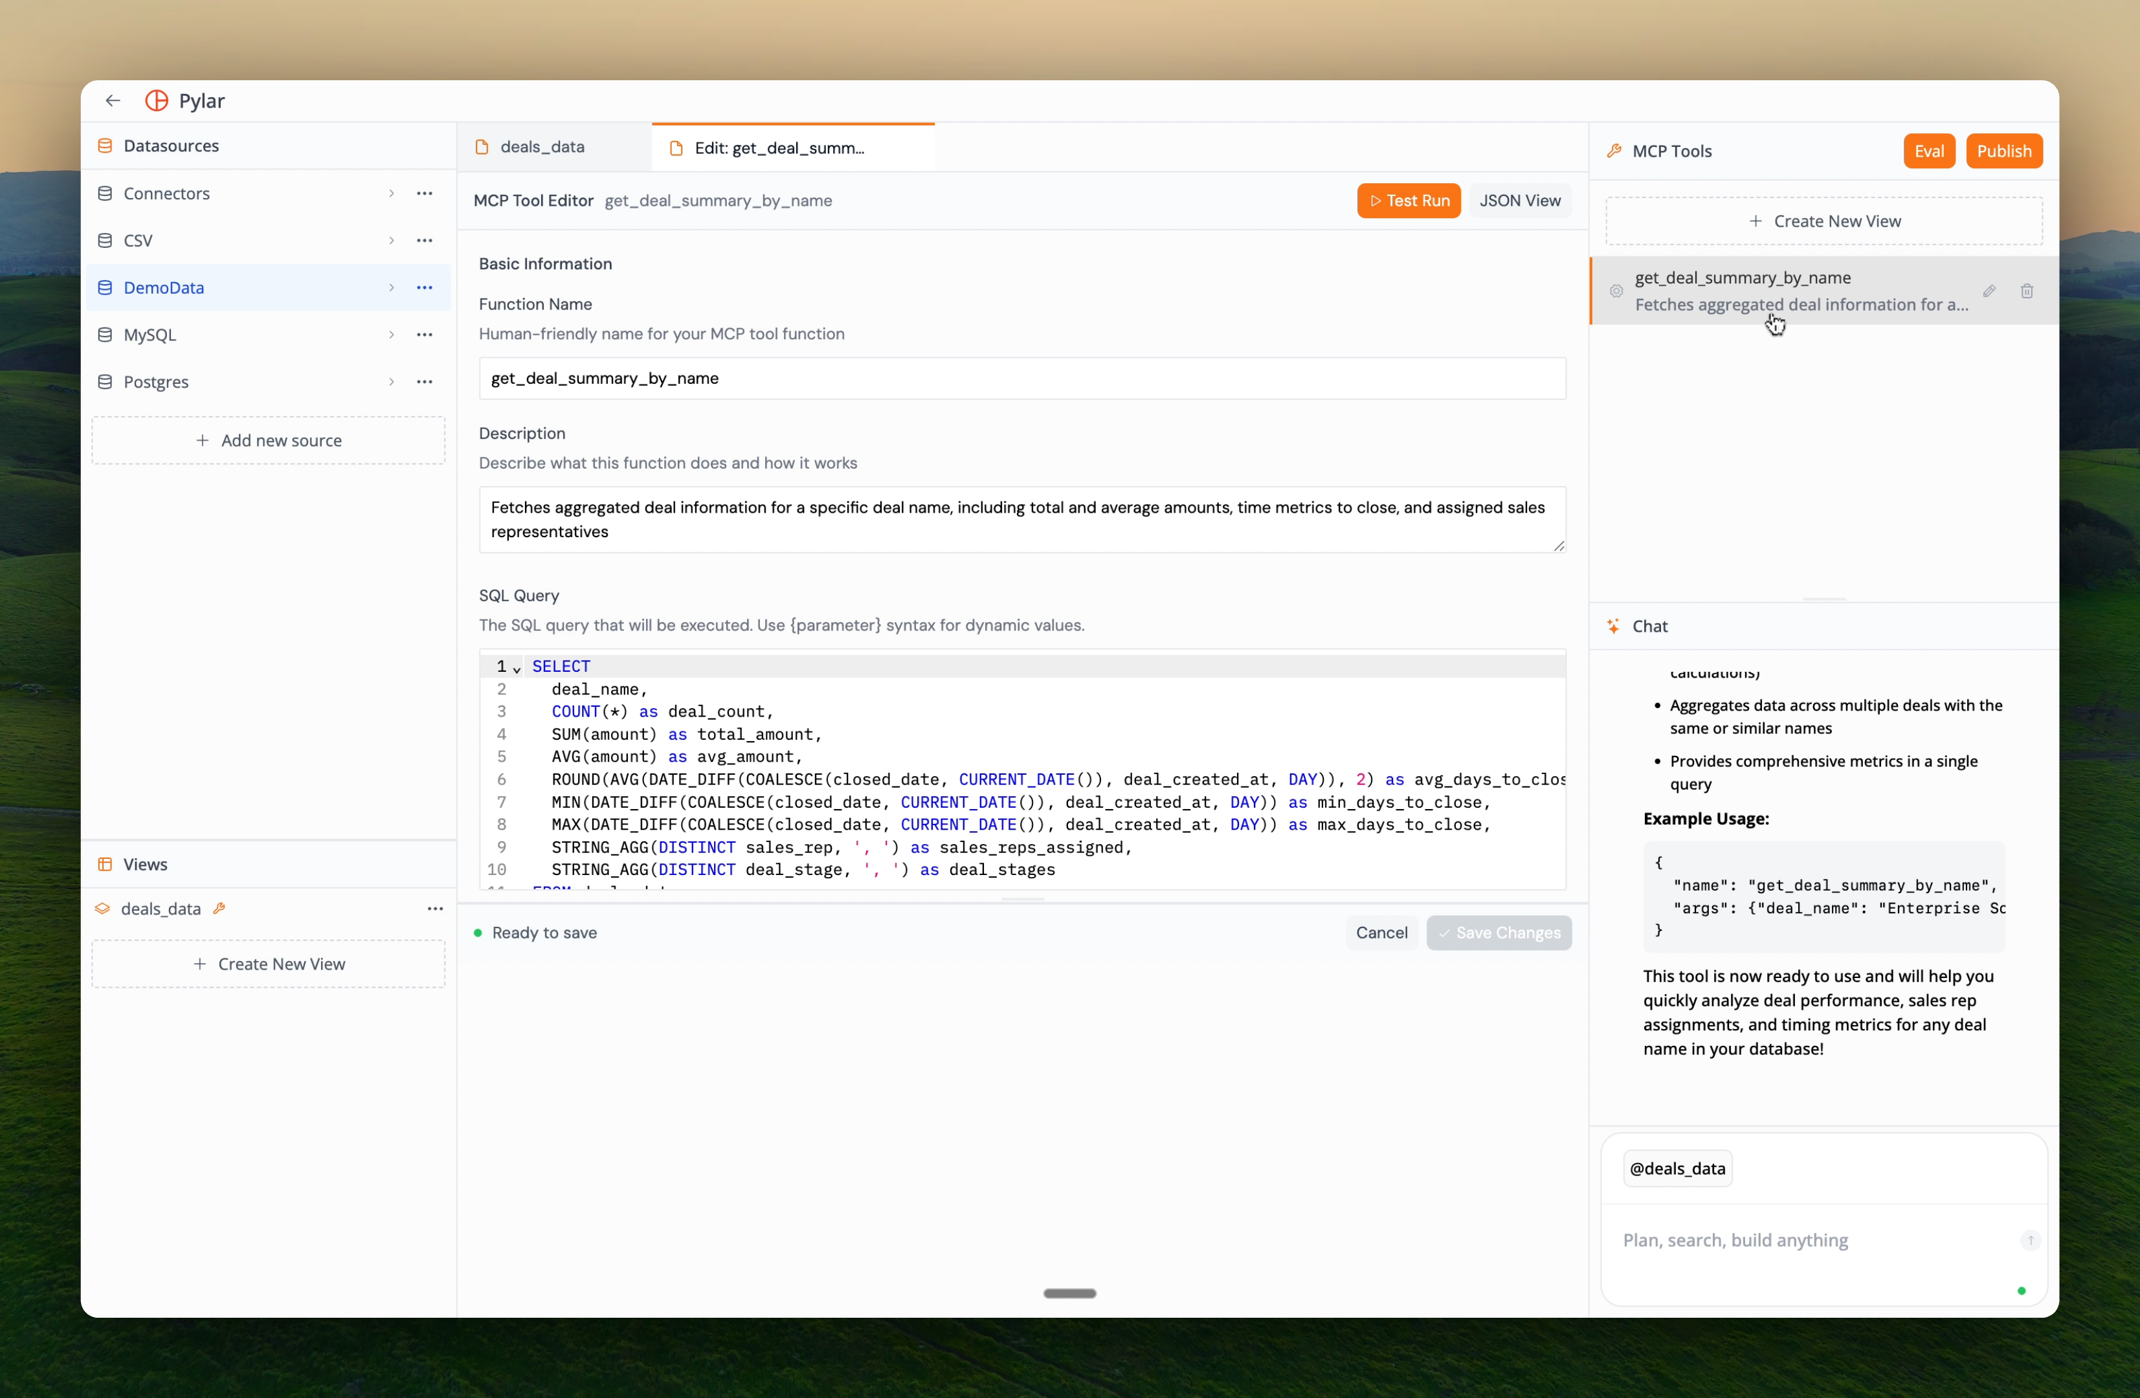Delete the get_deal_summary_by_name tool with the trash icon
Viewport: 2140px width, 1398px height.
pos(2027,291)
